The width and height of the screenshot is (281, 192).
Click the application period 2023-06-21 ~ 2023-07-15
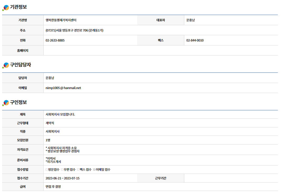pos(62,178)
